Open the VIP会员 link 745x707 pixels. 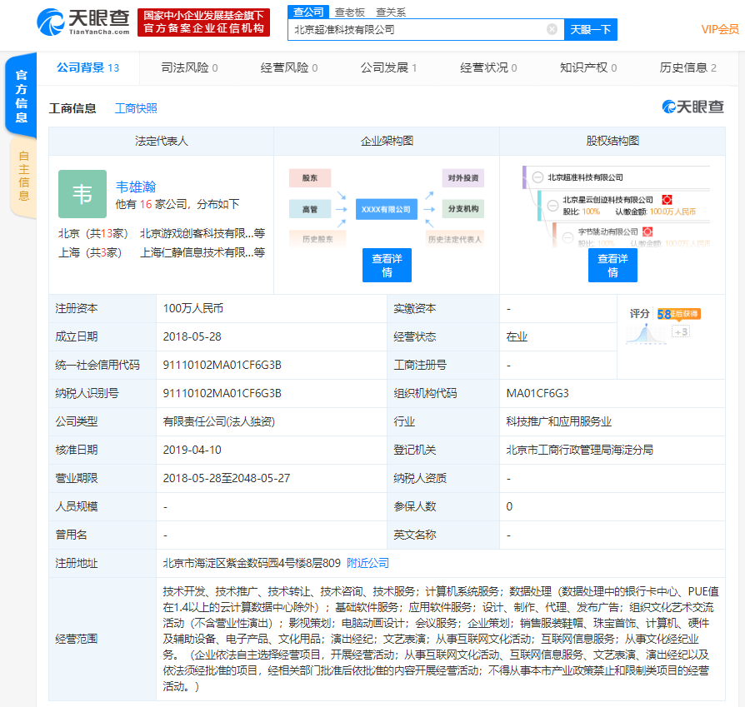tap(720, 29)
